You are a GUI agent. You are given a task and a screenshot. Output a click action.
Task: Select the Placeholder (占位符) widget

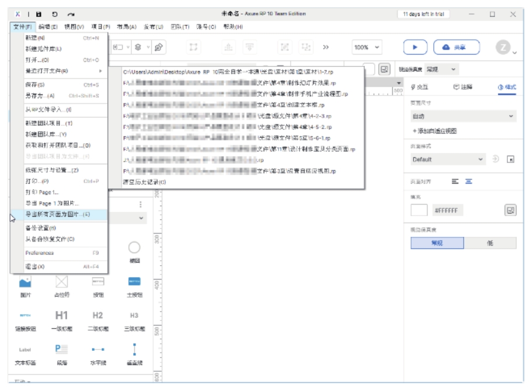point(62,282)
